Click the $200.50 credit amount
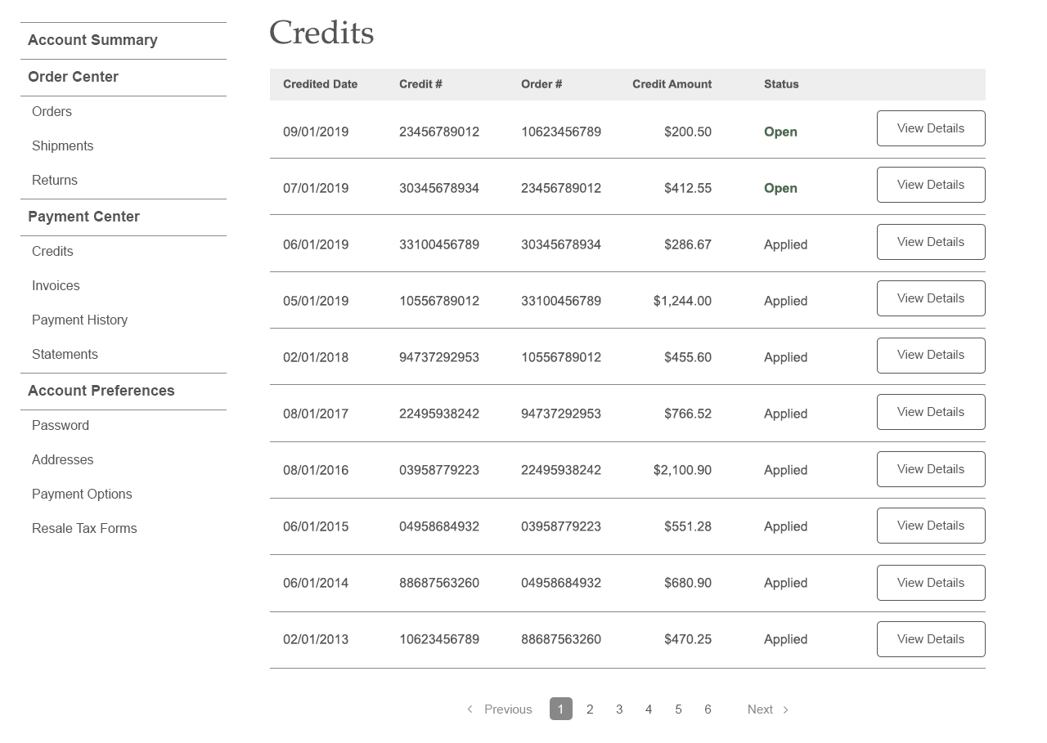 [688, 132]
